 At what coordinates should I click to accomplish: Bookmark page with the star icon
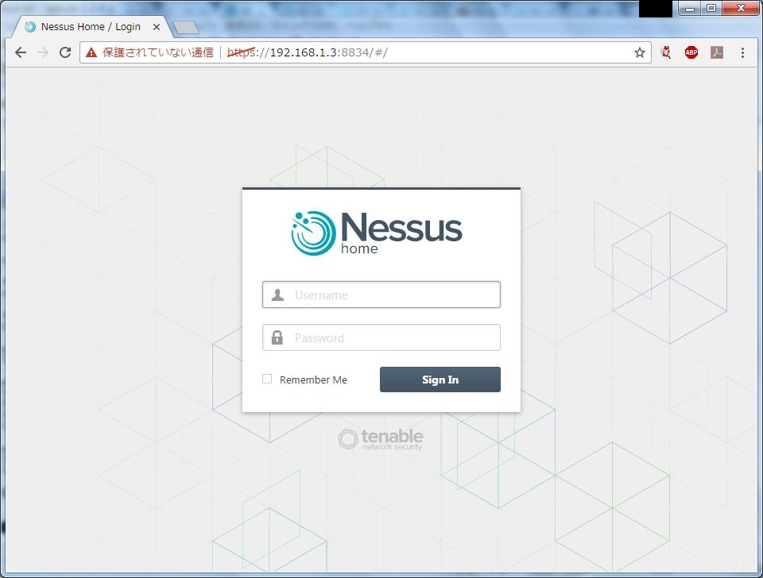click(x=639, y=52)
